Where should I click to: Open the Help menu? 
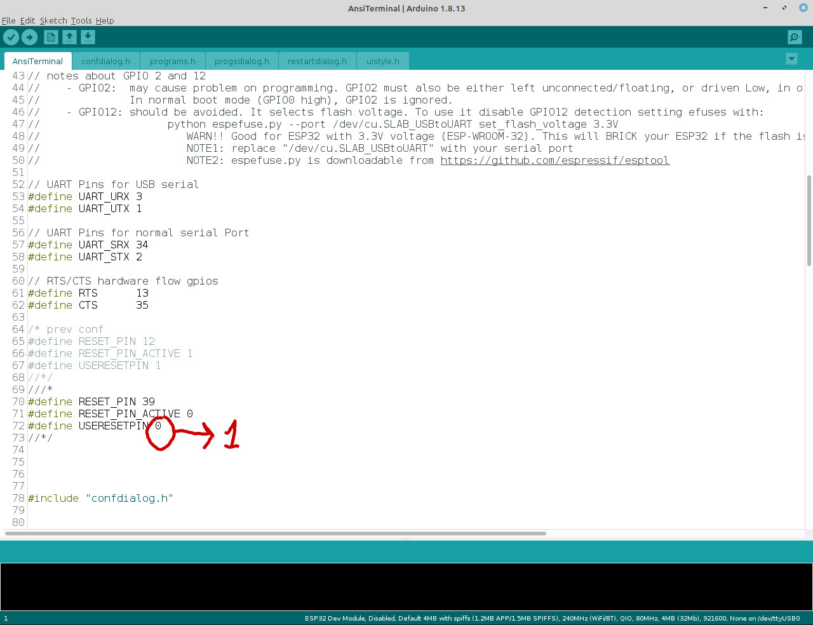[x=105, y=20]
